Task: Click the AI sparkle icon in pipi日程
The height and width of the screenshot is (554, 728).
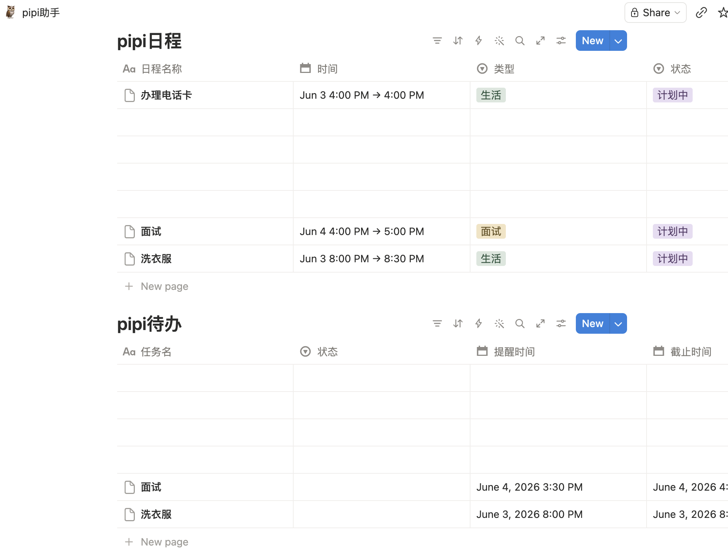Action: pos(499,41)
